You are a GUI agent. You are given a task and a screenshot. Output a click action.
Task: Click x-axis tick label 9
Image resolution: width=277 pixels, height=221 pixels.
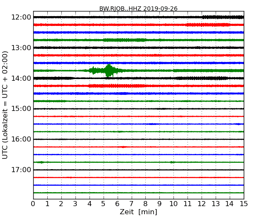(159, 204)
